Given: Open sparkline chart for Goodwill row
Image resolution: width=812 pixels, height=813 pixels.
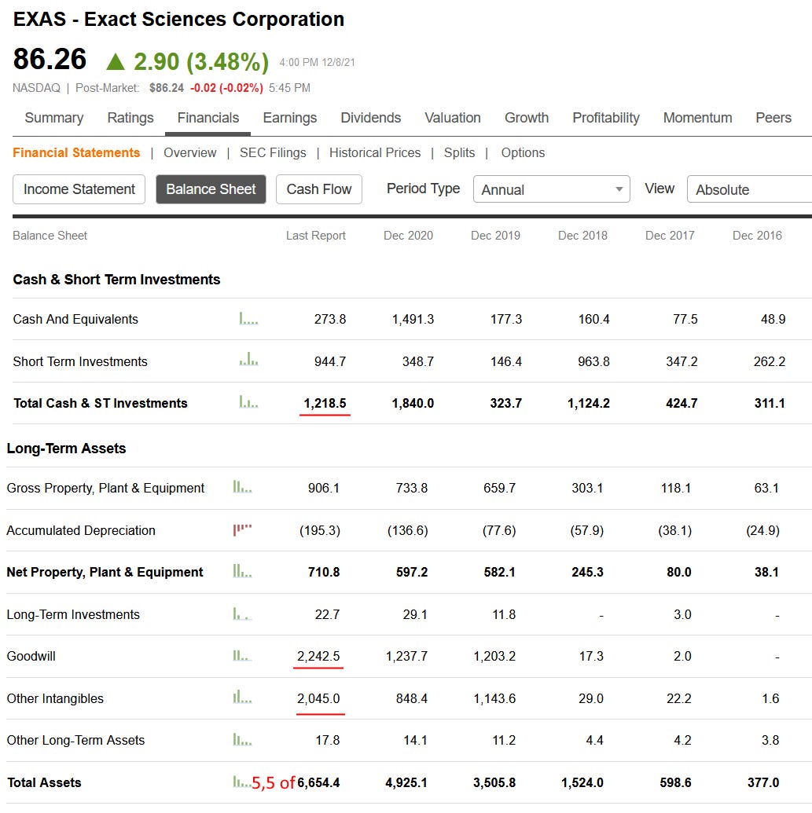Looking at the screenshot, I should [242, 655].
